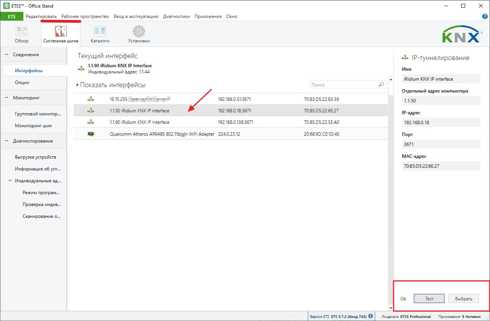This screenshot has width=490, height=321.
Task: Click the search magnifier icon
Action: (x=381, y=84)
